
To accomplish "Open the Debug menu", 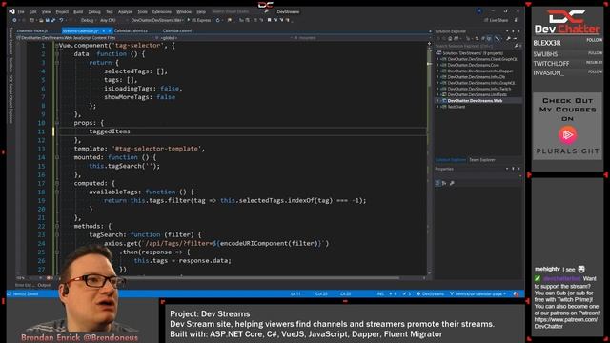I will (94, 12).
